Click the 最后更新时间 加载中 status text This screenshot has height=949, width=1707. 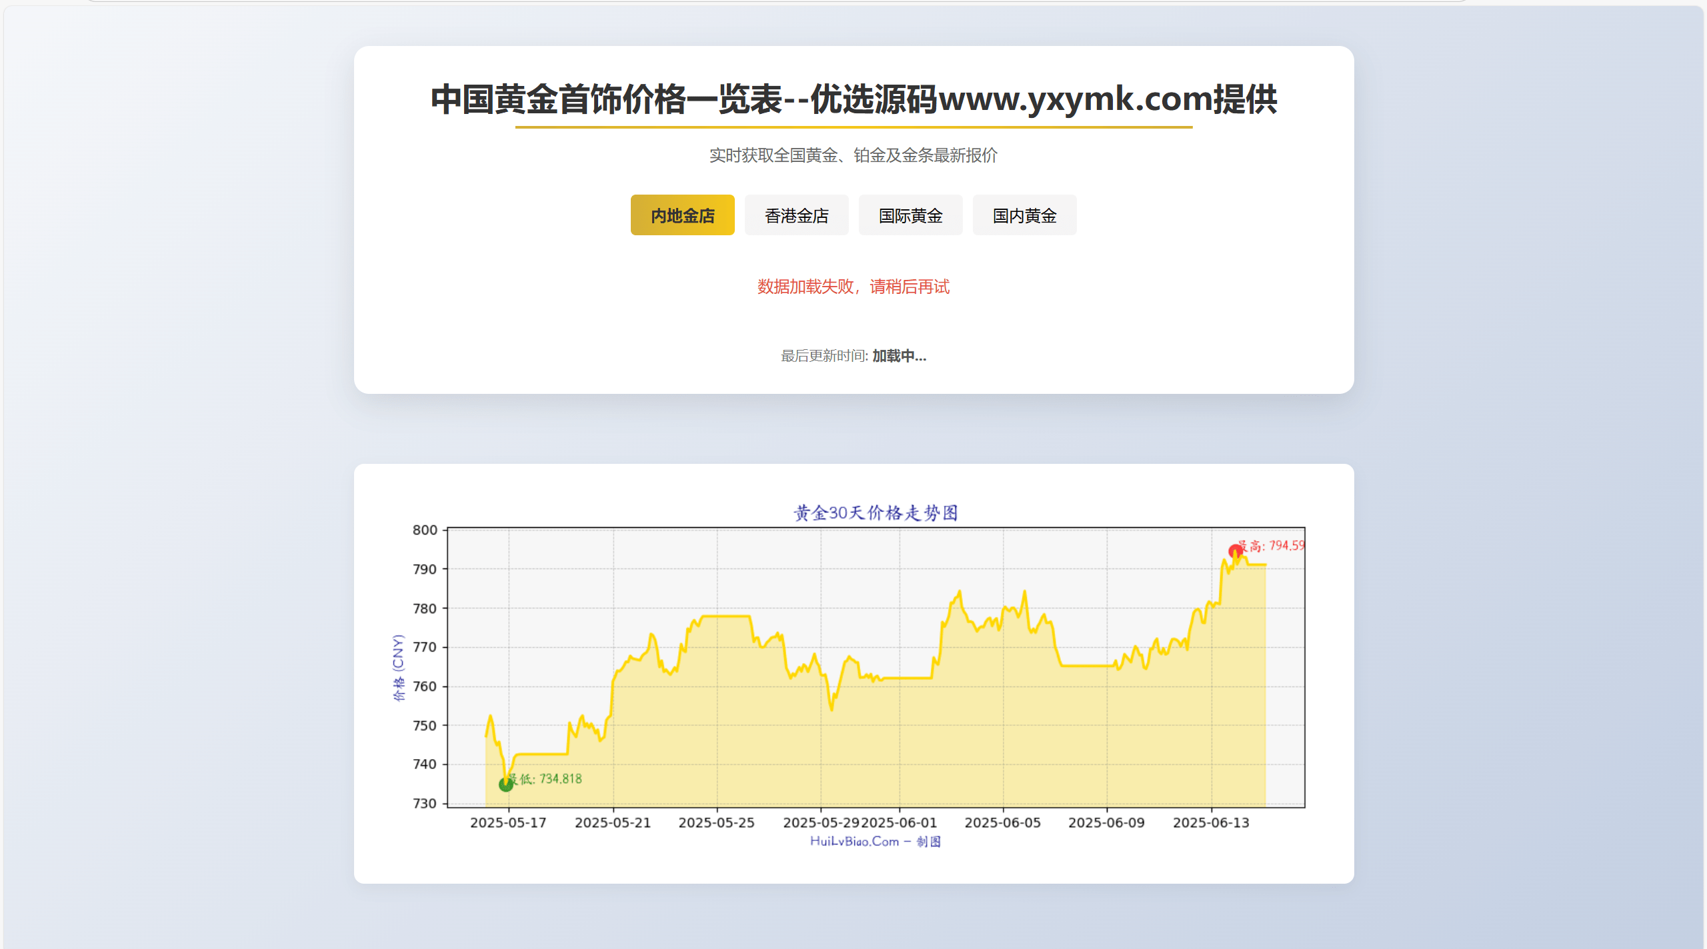click(x=853, y=356)
